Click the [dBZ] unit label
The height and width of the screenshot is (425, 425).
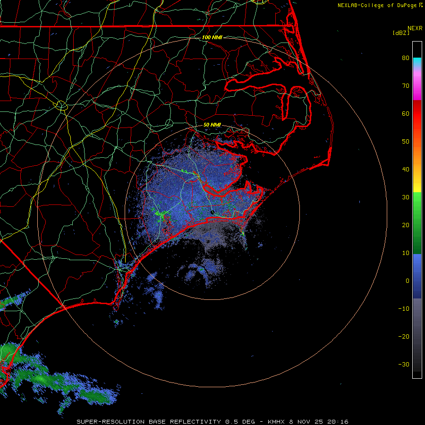click(x=401, y=33)
